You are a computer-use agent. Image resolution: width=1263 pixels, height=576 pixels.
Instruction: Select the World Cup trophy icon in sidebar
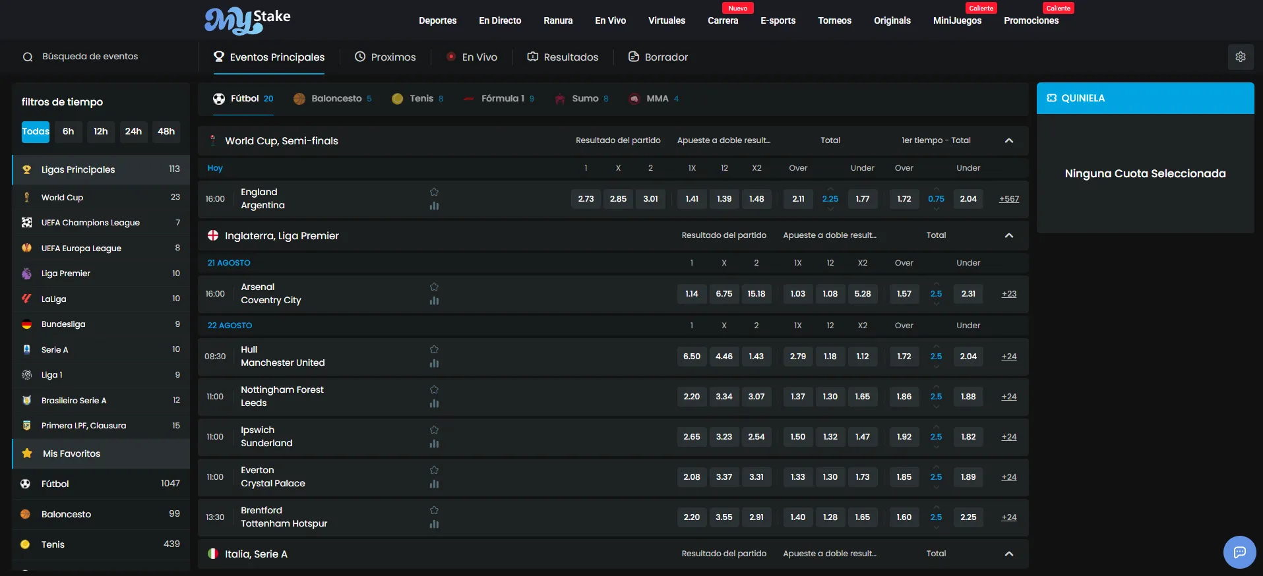[26, 197]
